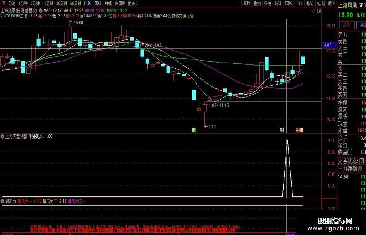Click the blue 卖出 sell button
Image resolution: width=366 pixels, height=235 pixels.
362,25
